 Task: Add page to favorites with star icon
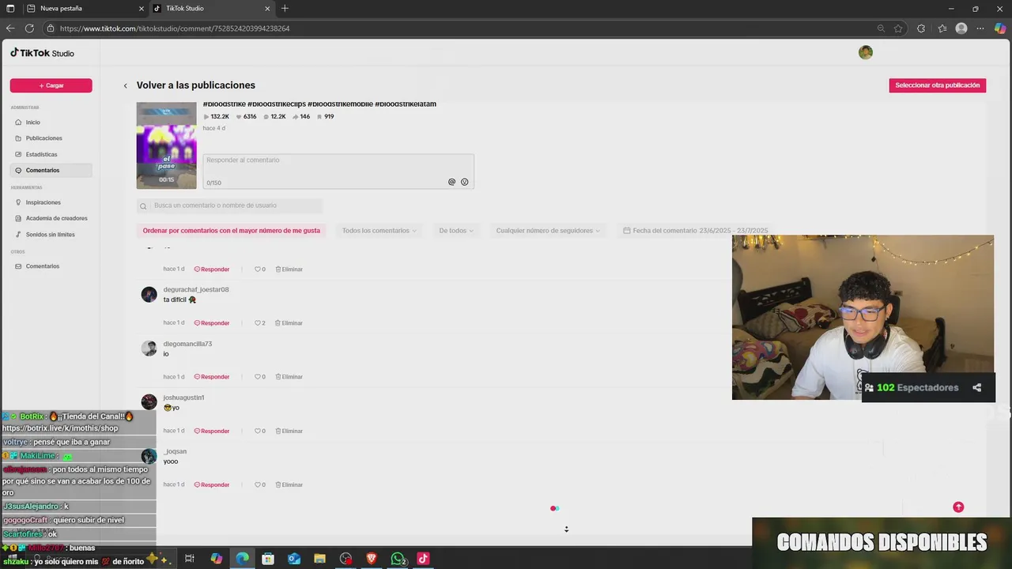tap(898, 28)
